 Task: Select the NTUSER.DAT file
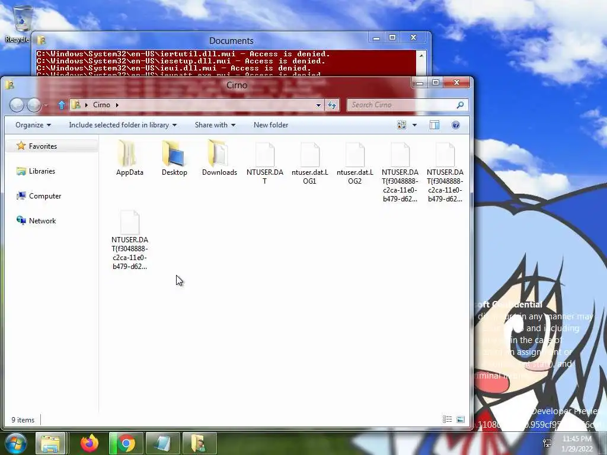coord(265,163)
